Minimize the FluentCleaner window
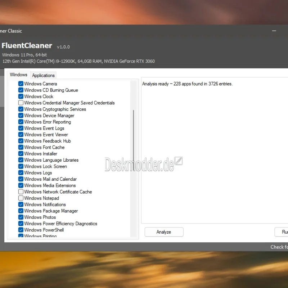This screenshot has width=288, height=288. click(274, 31)
